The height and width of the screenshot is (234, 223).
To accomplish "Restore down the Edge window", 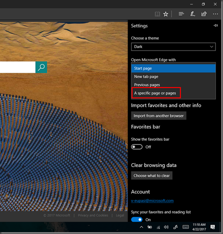I will 203,4.
